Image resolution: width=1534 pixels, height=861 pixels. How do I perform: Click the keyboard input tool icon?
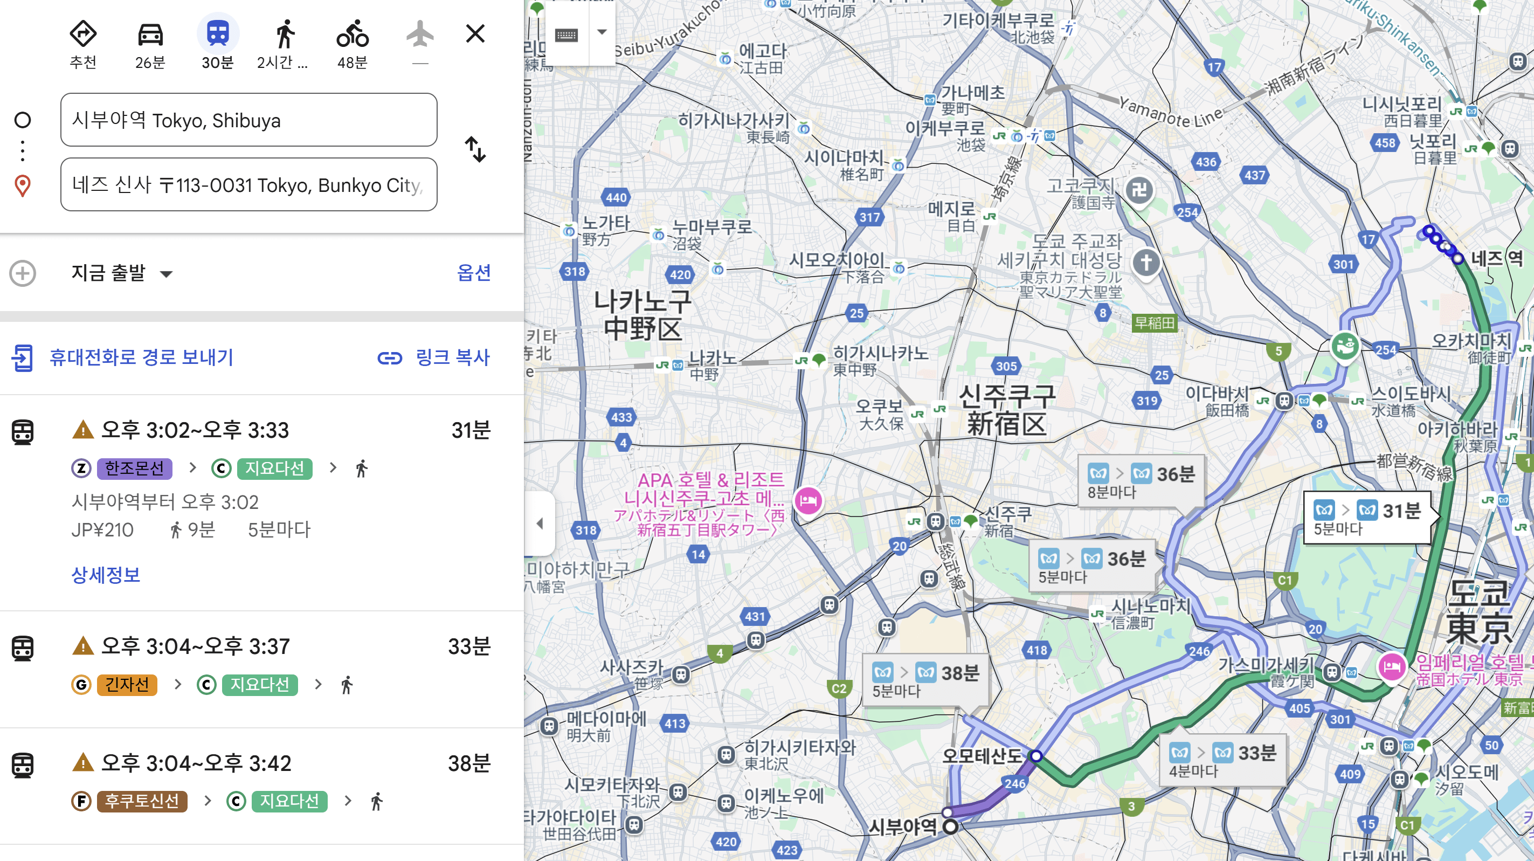566,35
